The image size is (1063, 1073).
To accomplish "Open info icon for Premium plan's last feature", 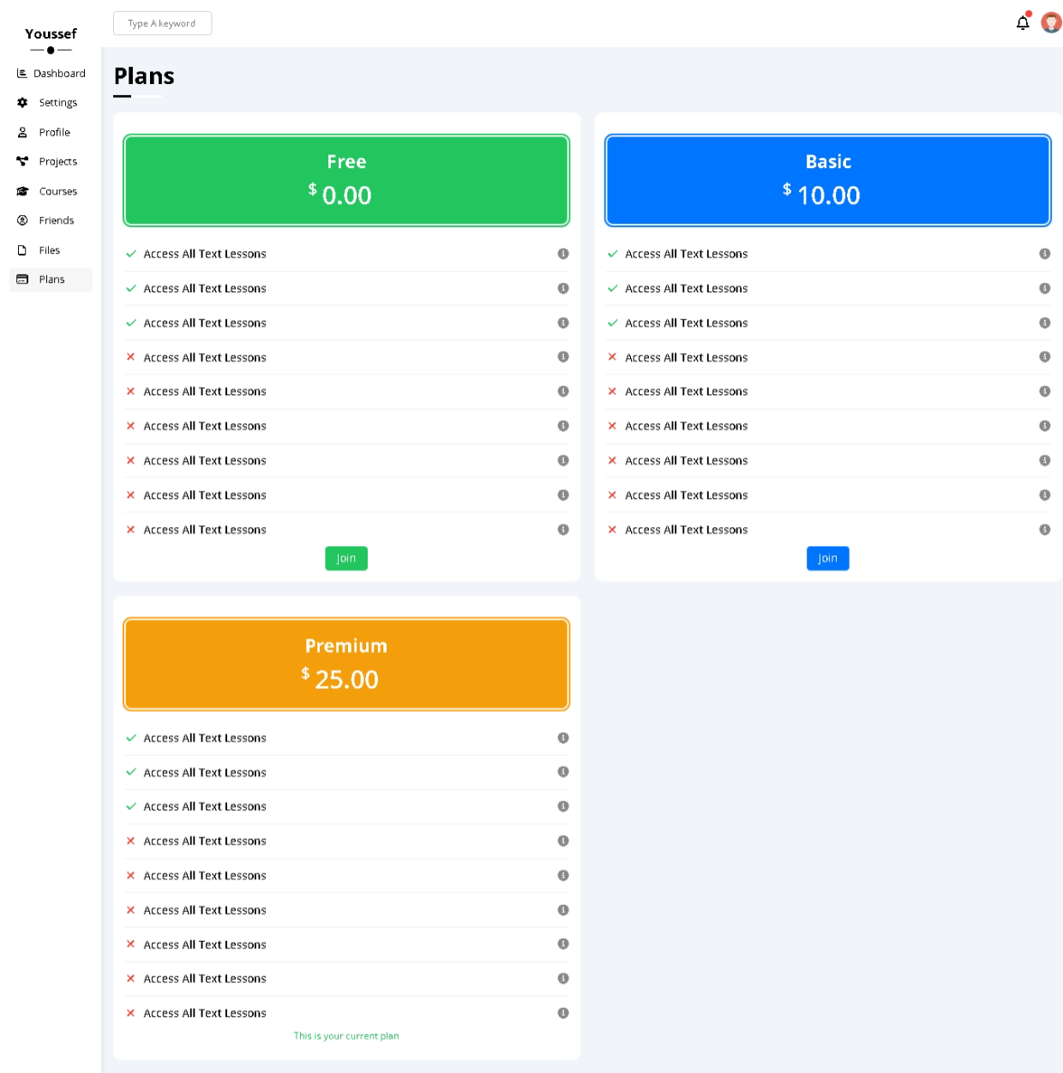I will tap(563, 1013).
